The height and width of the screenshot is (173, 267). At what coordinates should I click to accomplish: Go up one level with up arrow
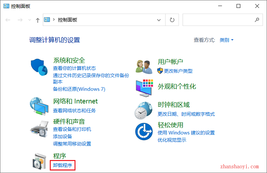pyautogui.click(x=38, y=20)
